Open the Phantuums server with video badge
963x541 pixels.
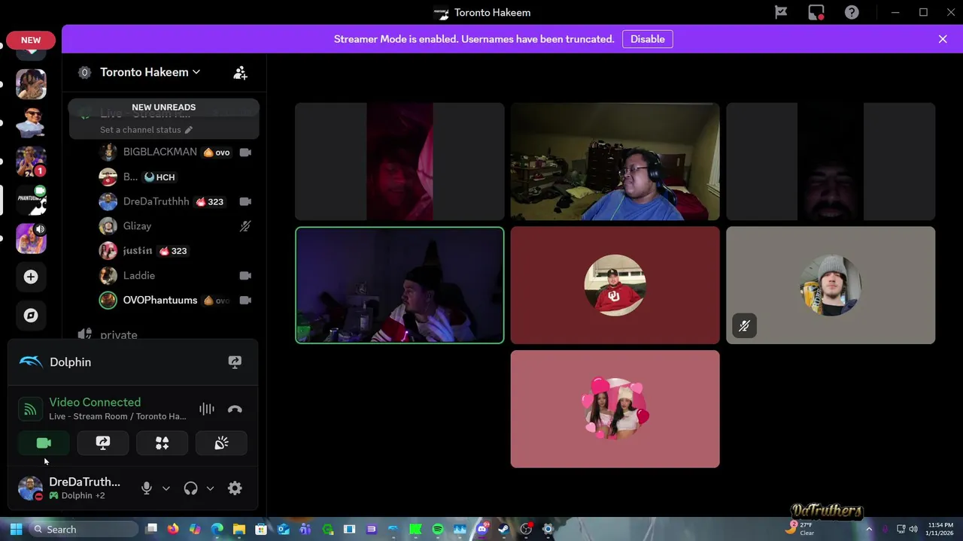31,200
